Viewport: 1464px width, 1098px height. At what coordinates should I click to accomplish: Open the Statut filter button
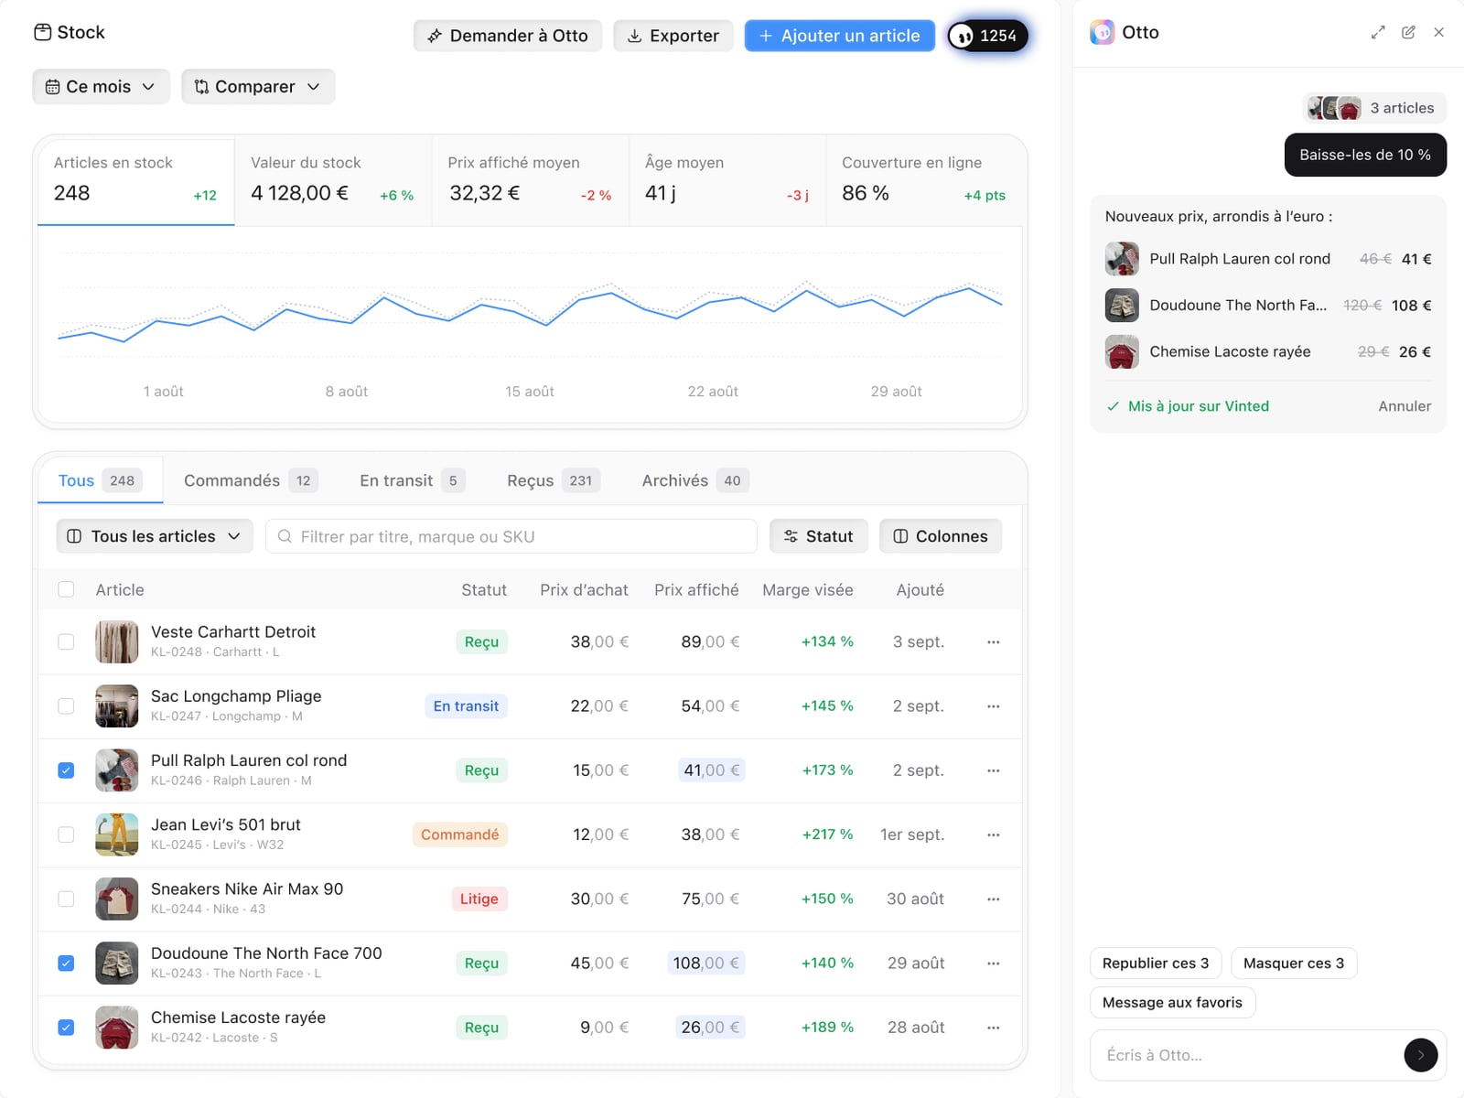click(x=818, y=536)
